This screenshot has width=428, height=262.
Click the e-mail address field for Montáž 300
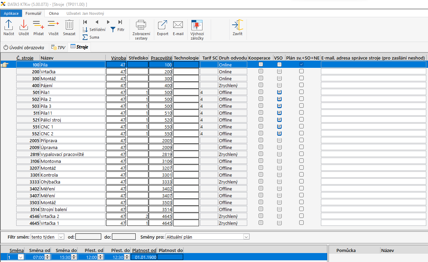[374, 78]
